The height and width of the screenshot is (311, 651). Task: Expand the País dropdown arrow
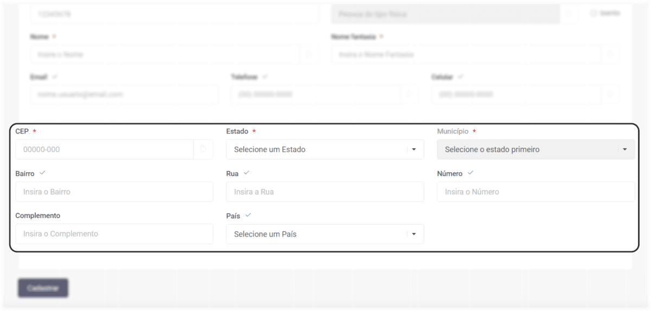(414, 234)
